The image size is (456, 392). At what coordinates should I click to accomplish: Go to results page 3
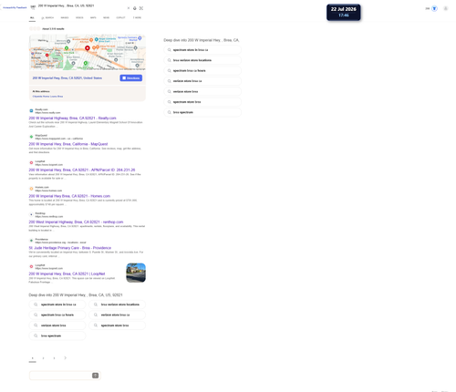(54, 358)
